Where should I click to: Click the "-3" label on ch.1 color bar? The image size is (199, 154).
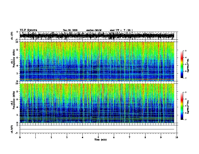coord(185,51)
